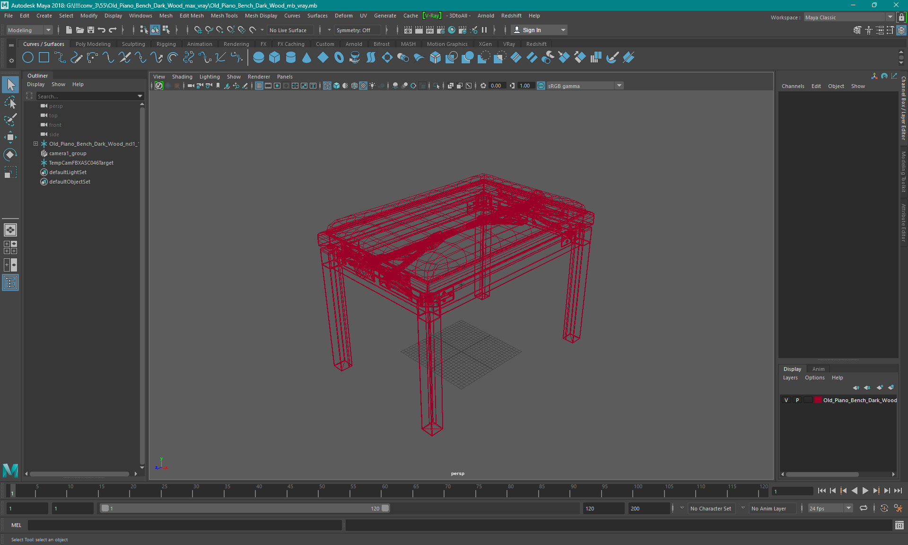The width and height of the screenshot is (908, 545).
Task: Click the Save Scene icon
Action: point(91,30)
